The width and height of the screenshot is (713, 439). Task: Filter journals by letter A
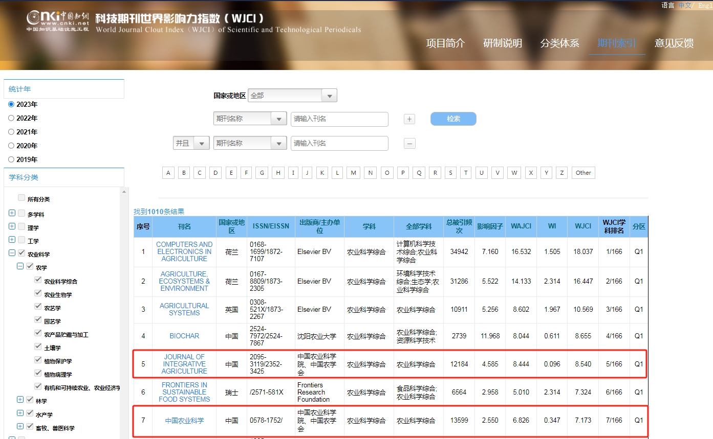(x=168, y=173)
